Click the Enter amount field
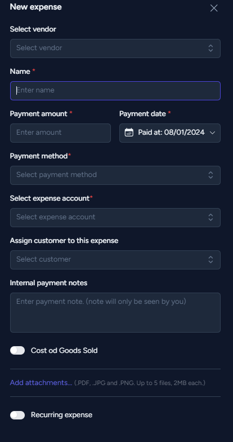 click(x=61, y=133)
